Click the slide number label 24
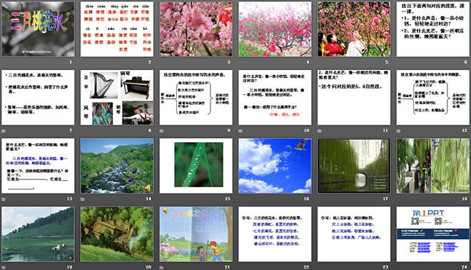Image resolution: width=471 pixels, height=270 pixels. (x=465, y=266)
